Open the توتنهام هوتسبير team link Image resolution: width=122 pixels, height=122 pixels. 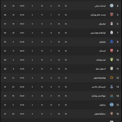tap(98, 33)
